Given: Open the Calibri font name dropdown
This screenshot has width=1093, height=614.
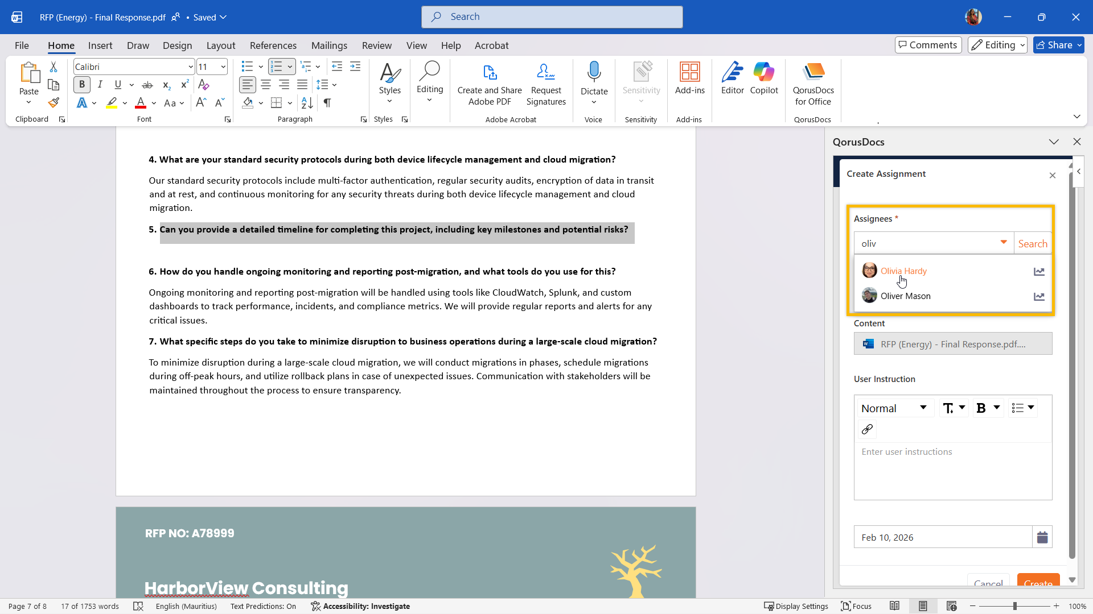Looking at the screenshot, I should click(191, 67).
